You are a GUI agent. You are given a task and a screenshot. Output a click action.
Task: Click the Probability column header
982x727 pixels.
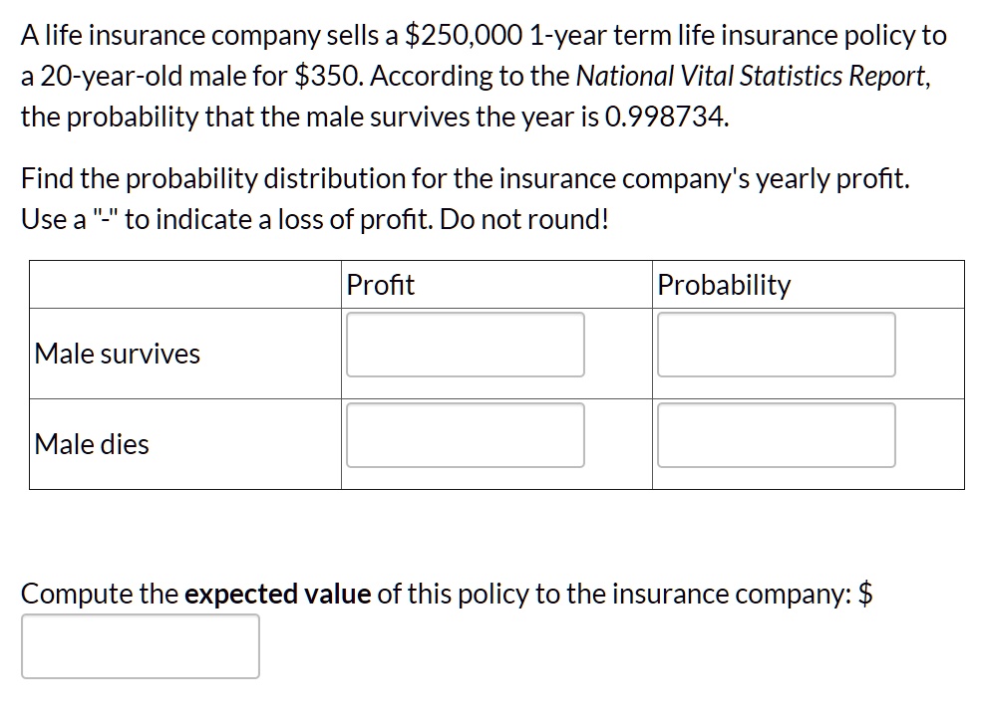(723, 285)
